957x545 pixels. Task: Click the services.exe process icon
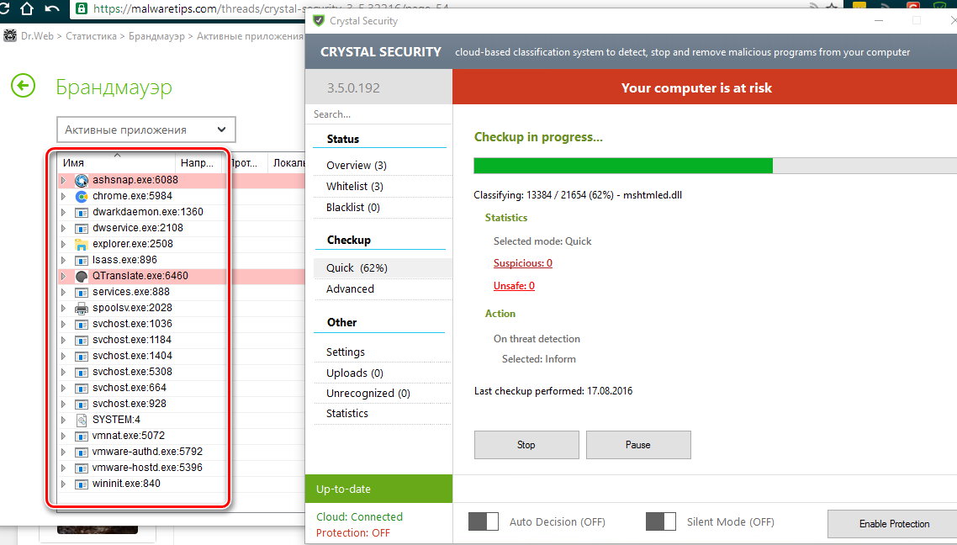(82, 293)
